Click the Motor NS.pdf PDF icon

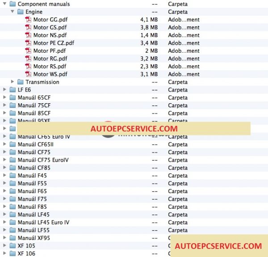point(28,35)
